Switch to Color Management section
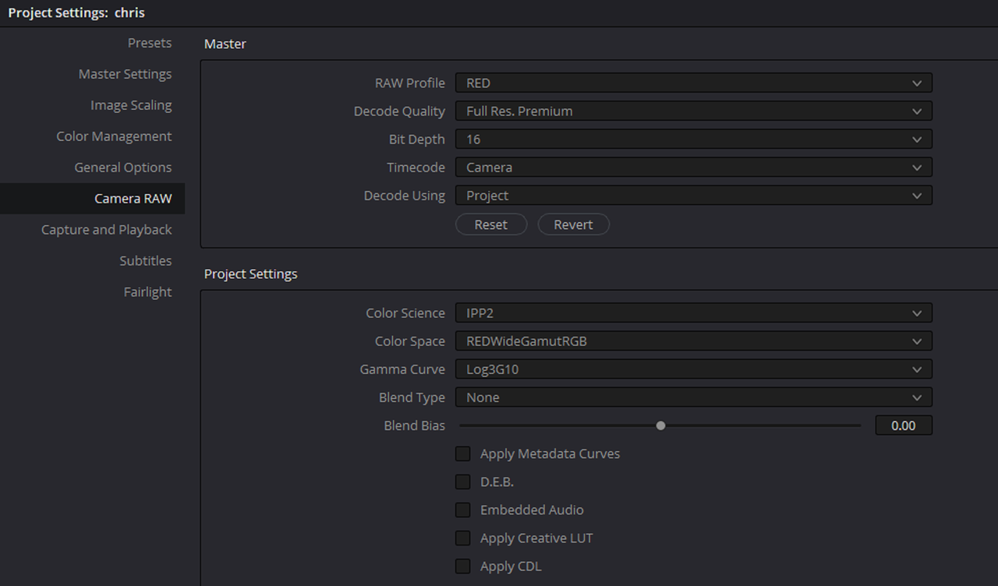This screenshot has height=586, width=998. click(x=114, y=136)
